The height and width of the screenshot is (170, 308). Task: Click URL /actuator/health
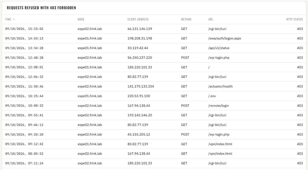pyautogui.click(x=220, y=86)
